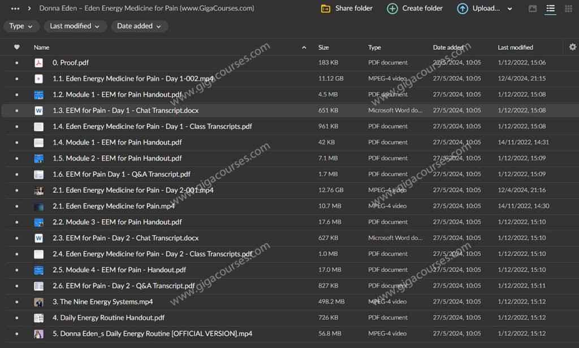Sort by Date added column header
The width and height of the screenshot is (579, 348).
tap(448, 47)
